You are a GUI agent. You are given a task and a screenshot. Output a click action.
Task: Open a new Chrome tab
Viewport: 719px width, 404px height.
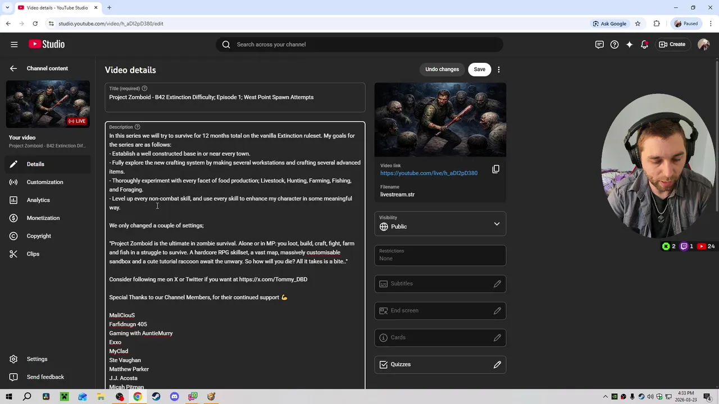tap(109, 8)
